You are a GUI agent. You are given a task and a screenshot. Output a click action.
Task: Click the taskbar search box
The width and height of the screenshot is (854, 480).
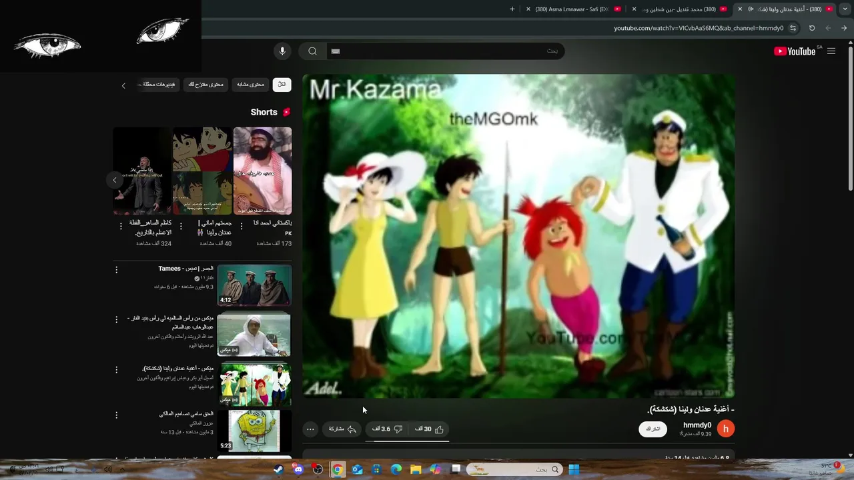(x=513, y=469)
